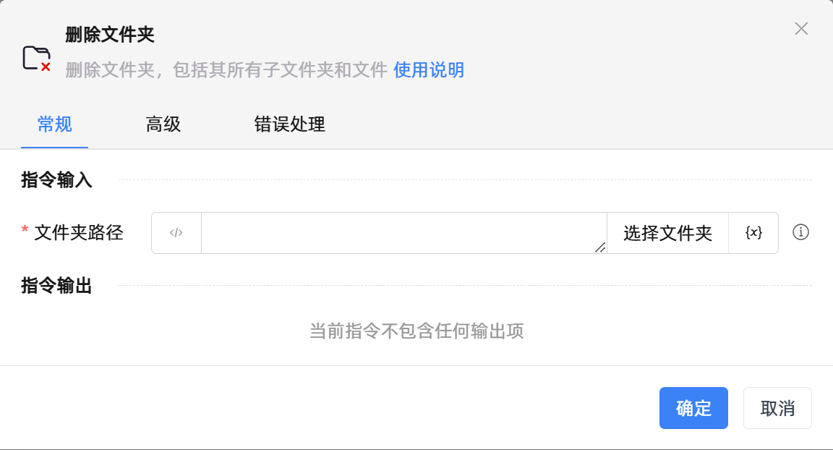Click the empty output placeholder text
Viewport: 833px width, 450px height.
point(416,331)
